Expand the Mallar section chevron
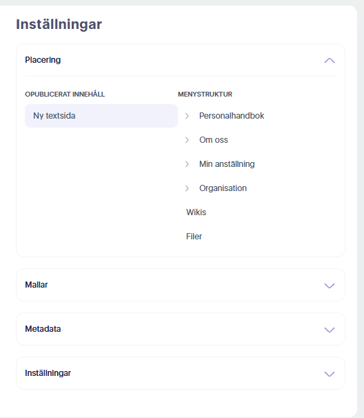Image resolution: width=364 pixels, height=418 pixels. 330,286
